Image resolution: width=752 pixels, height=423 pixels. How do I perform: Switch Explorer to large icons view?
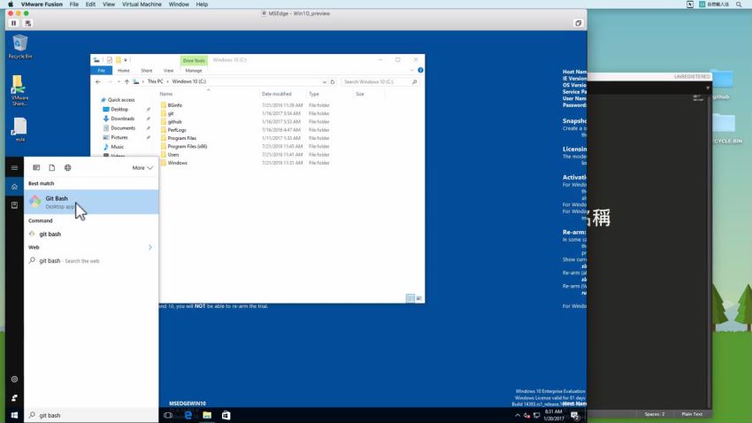[418, 298]
